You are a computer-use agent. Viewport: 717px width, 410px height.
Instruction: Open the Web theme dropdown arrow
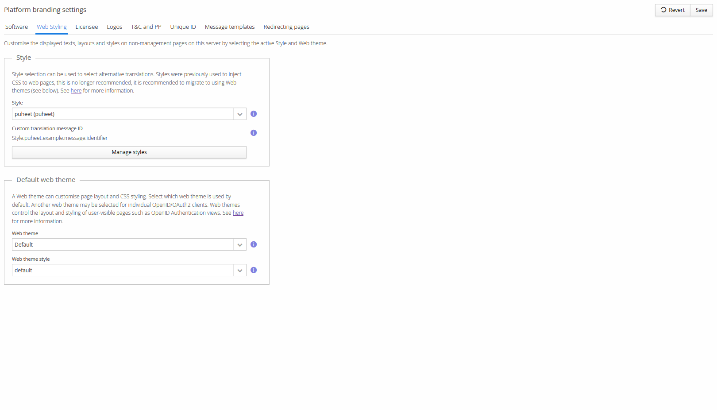[x=240, y=245]
